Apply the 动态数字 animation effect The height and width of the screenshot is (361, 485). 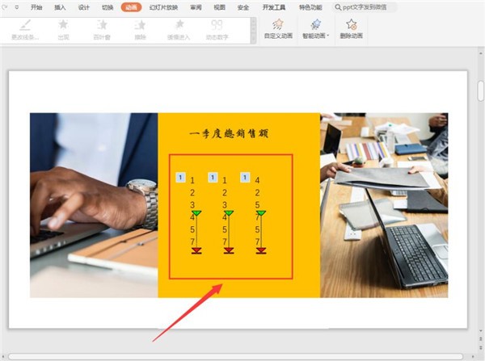[x=217, y=30]
